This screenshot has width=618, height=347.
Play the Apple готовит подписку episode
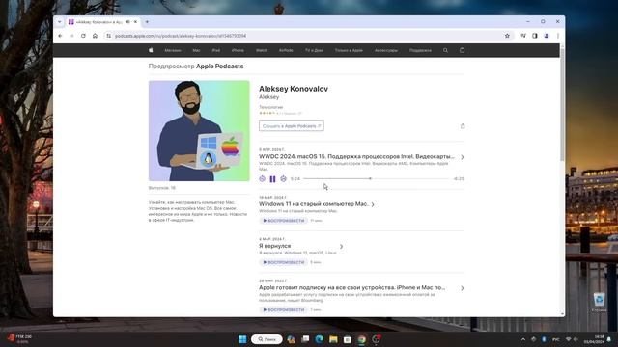click(283, 310)
